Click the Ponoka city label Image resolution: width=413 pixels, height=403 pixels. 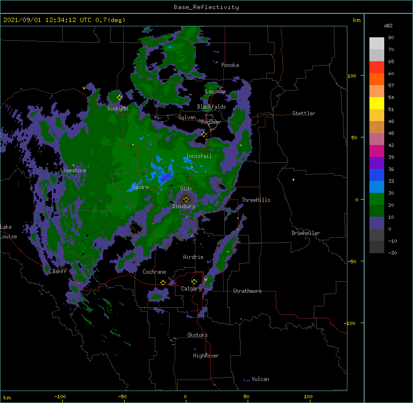(x=230, y=65)
